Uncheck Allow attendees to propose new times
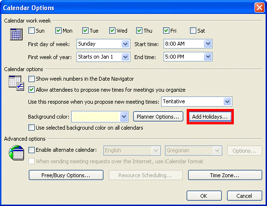 coord(31,90)
